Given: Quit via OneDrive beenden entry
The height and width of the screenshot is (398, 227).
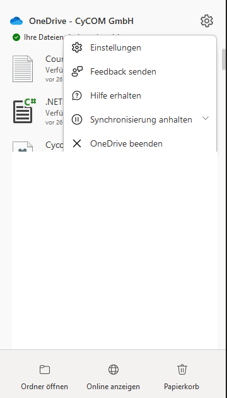Looking at the screenshot, I should pyautogui.click(x=140, y=143).
